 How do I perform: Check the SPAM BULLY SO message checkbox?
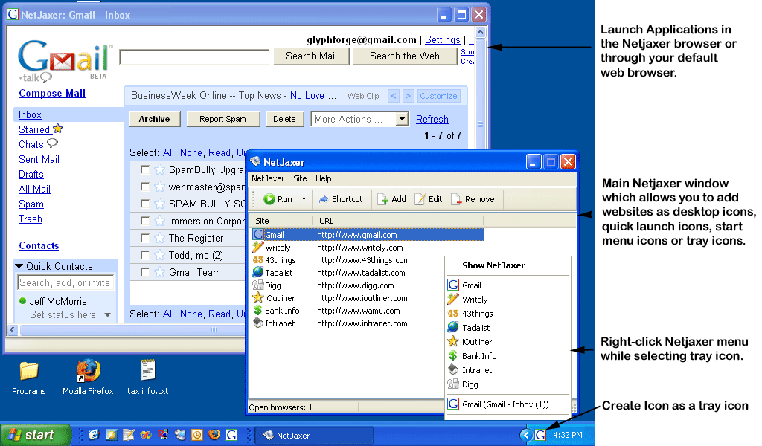point(145,204)
